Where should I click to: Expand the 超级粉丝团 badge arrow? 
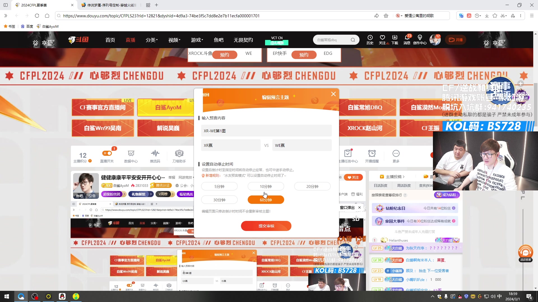click(x=124, y=194)
